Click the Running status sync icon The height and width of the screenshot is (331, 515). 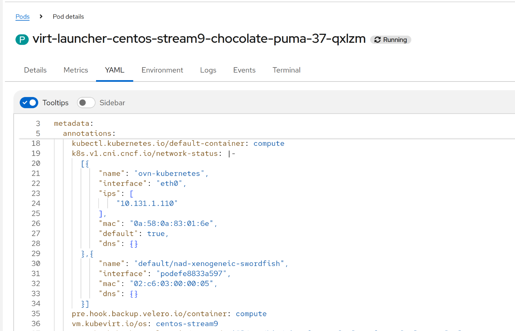click(x=377, y=40)
